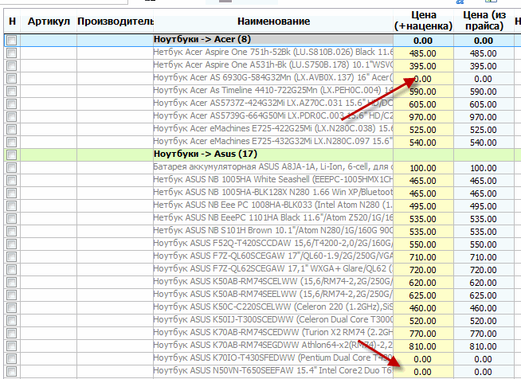The width and height of the screenshot is (521, 379).
Task: Tick the ASUS N50VN-T650SEEFAW row checkbox
Action: (12, 371)
